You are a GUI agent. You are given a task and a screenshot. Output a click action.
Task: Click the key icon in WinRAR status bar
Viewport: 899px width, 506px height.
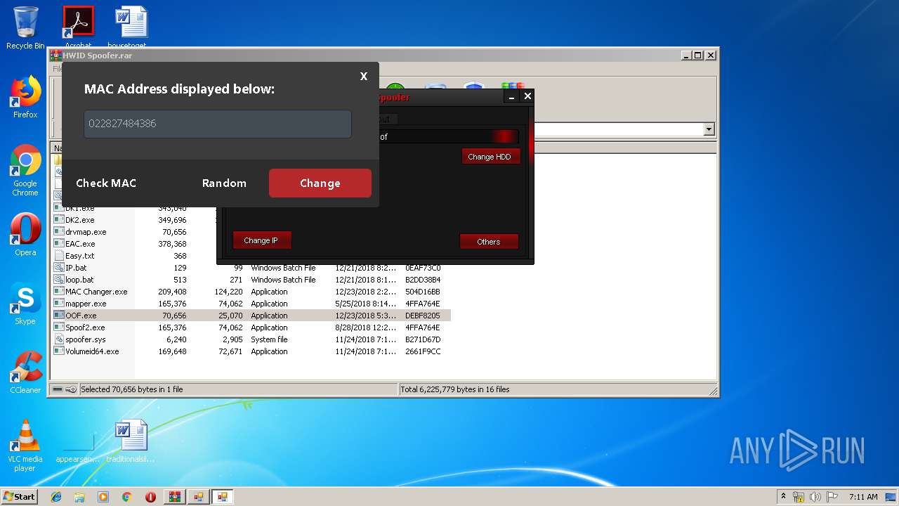tap(72, 389)
